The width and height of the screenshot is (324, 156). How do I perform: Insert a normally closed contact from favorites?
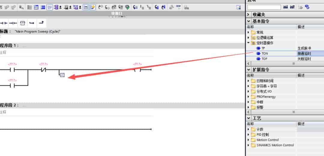(4, 23)
